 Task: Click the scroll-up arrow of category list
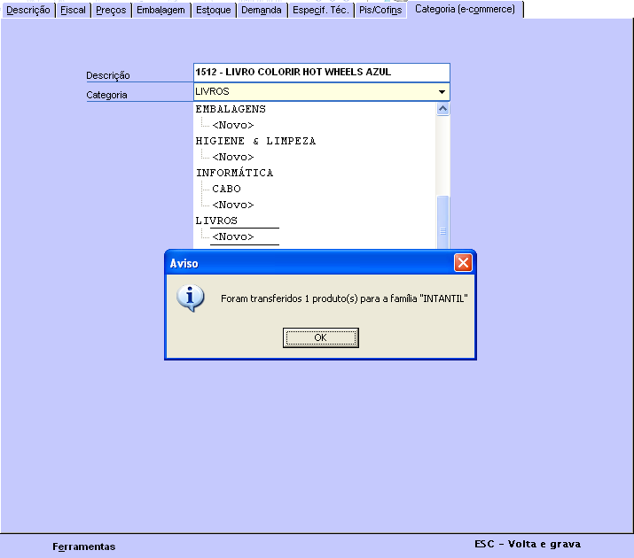tap(442, 109)
